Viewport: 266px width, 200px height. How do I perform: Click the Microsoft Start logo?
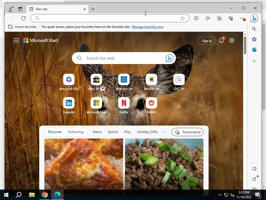point(41,40)
